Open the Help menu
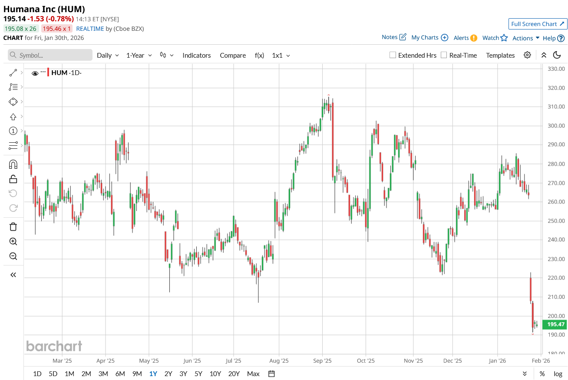The width and height of the screenshot is (568, 380). click(x=554, y=38)
